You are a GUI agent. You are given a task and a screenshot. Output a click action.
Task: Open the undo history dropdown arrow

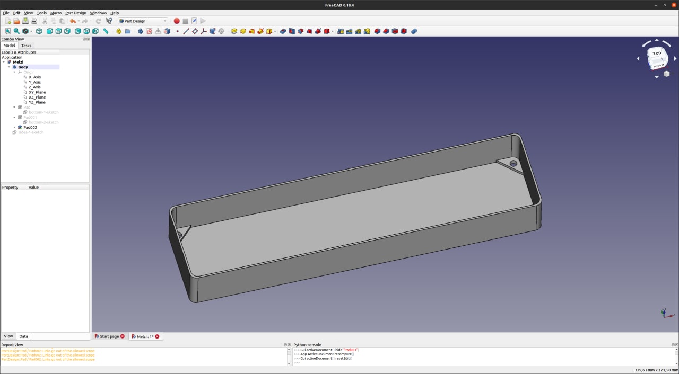click(79, 21)
